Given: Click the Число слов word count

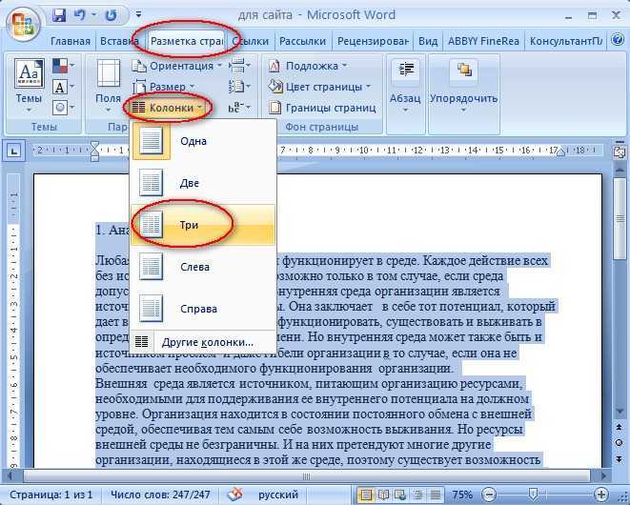Looking at the screenshot, I should 160,495.
